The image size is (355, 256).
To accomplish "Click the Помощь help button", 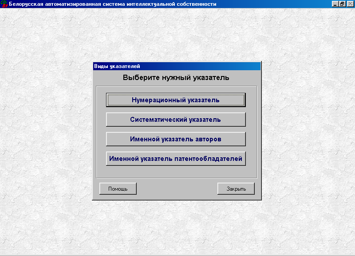I will [118, 188].
